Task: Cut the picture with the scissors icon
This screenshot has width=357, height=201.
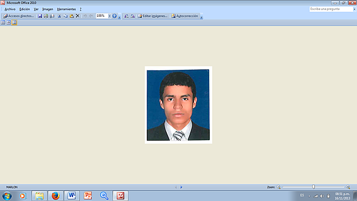Action: (x=60, y=16)
